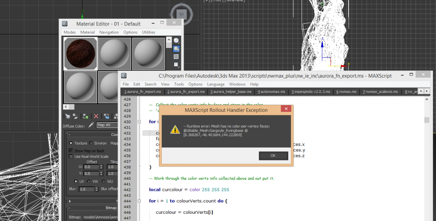The width and height of the screenshot is (436, 221).
Task: Click MAXScript editor vertical scrollbar thumb
Action: pyautogui.click(x=427, y=120)
